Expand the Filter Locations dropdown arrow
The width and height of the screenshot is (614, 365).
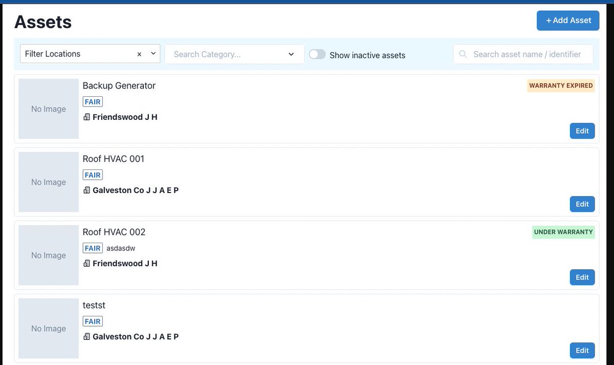(153, 54)
